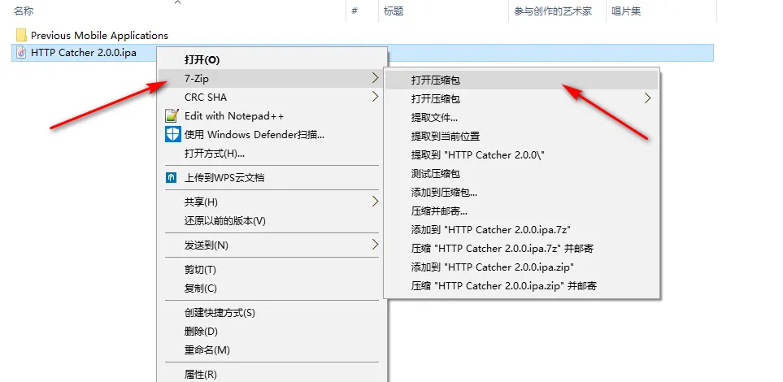Choose 添加到 "HTTP Catcher 2.0.0.ipa.7z"

[x=522, y=230]
